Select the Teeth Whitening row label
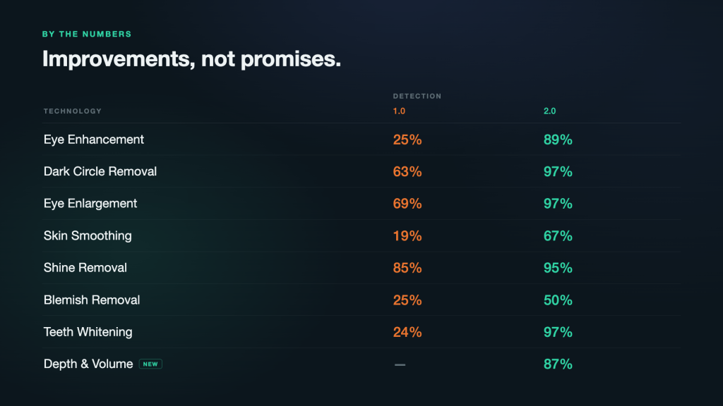This screenshot has height=406, width=723. 88,332
